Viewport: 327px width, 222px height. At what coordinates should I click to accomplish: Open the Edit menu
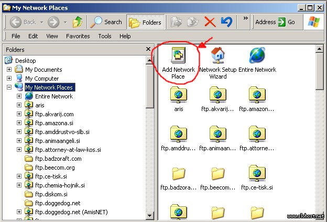coord(33,36)
